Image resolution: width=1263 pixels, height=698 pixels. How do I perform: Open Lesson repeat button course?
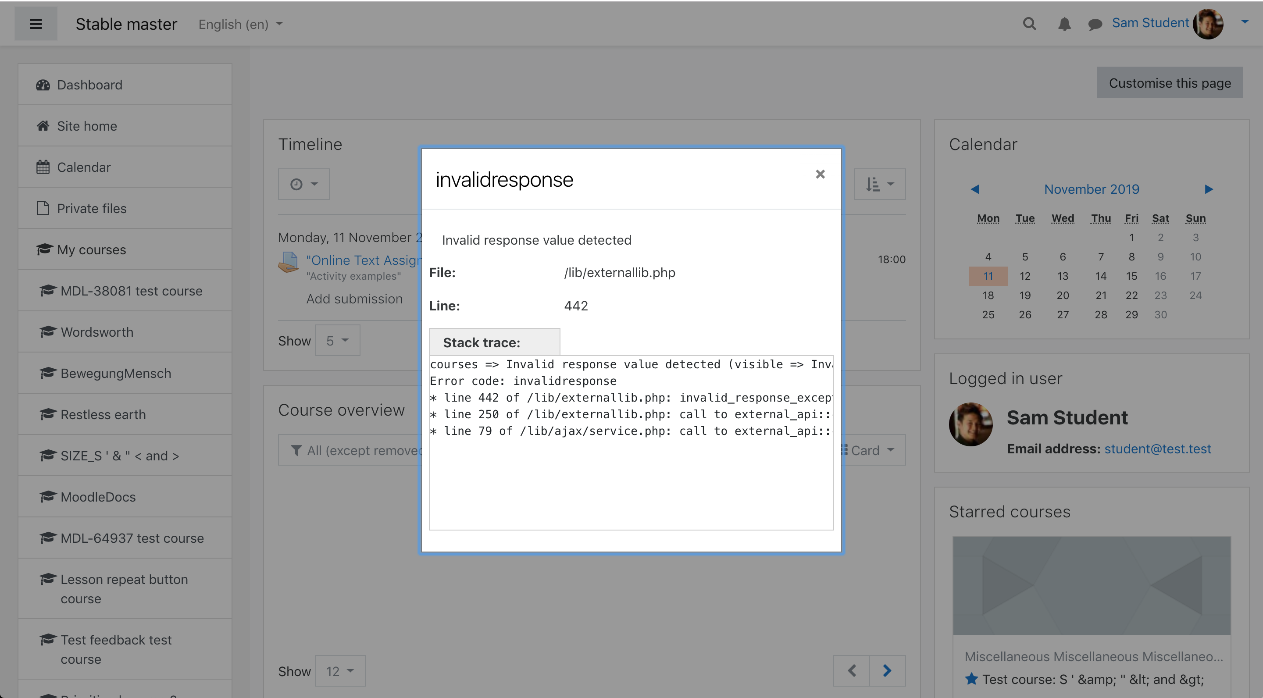point(125,588)
